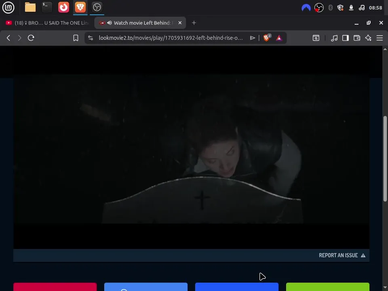Open the Brave hamburger main menu
The image size is (388, 291).
tap(380, 38)
